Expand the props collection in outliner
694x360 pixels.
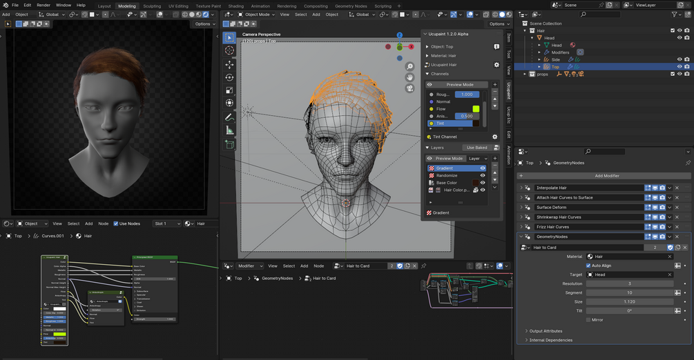[525, 74]
